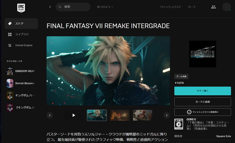Image resolution: width=235 pixels, height=143 pixels.
Task: Click the magnifier icon in search box
Action: (x=60, y=7)
